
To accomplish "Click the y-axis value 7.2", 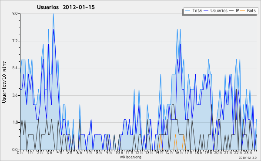I will pyautogui.click(x=15, y=41).
